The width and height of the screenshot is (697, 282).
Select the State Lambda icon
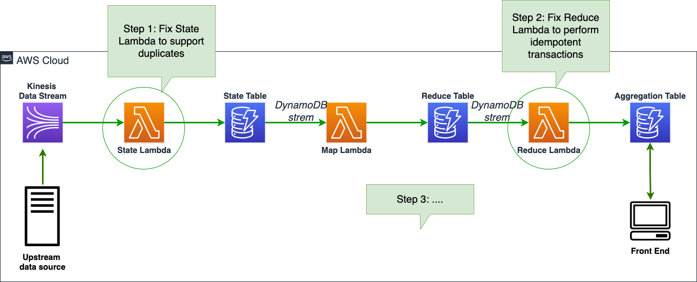[x=144, y=122]
